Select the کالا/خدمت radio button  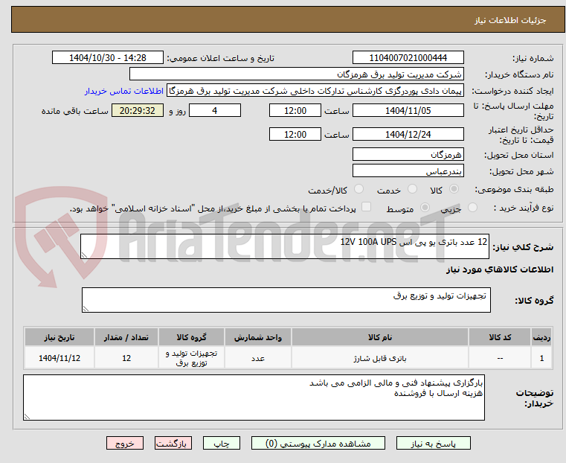coord(358,189)
